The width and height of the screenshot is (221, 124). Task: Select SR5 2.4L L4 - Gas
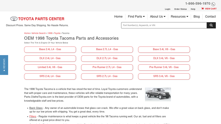click(50, 76)
